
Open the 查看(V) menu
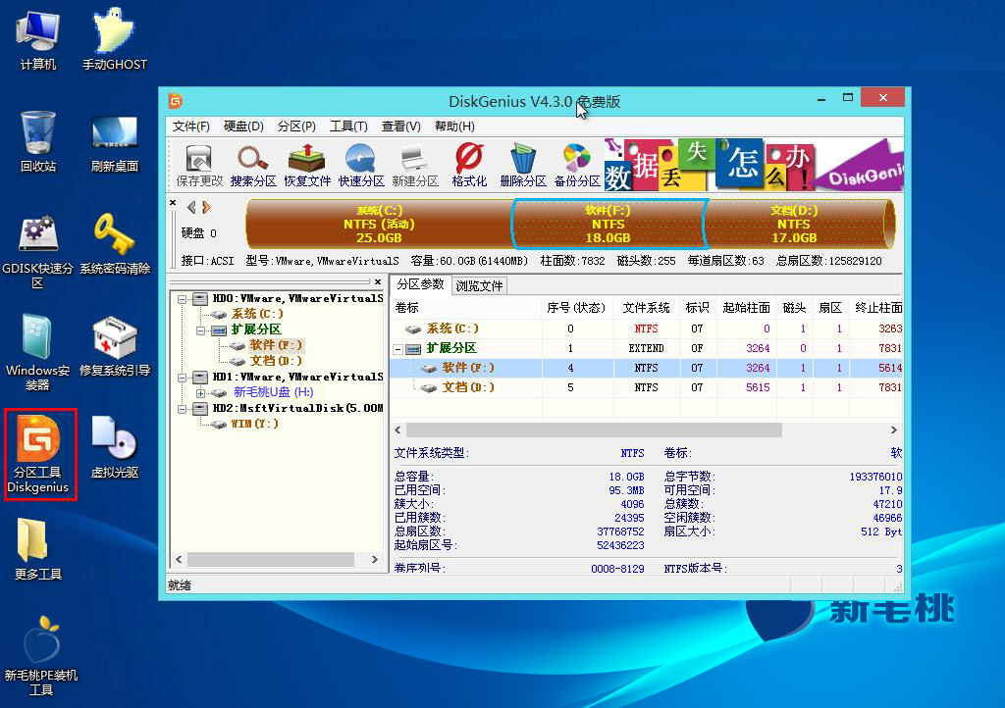401,126
